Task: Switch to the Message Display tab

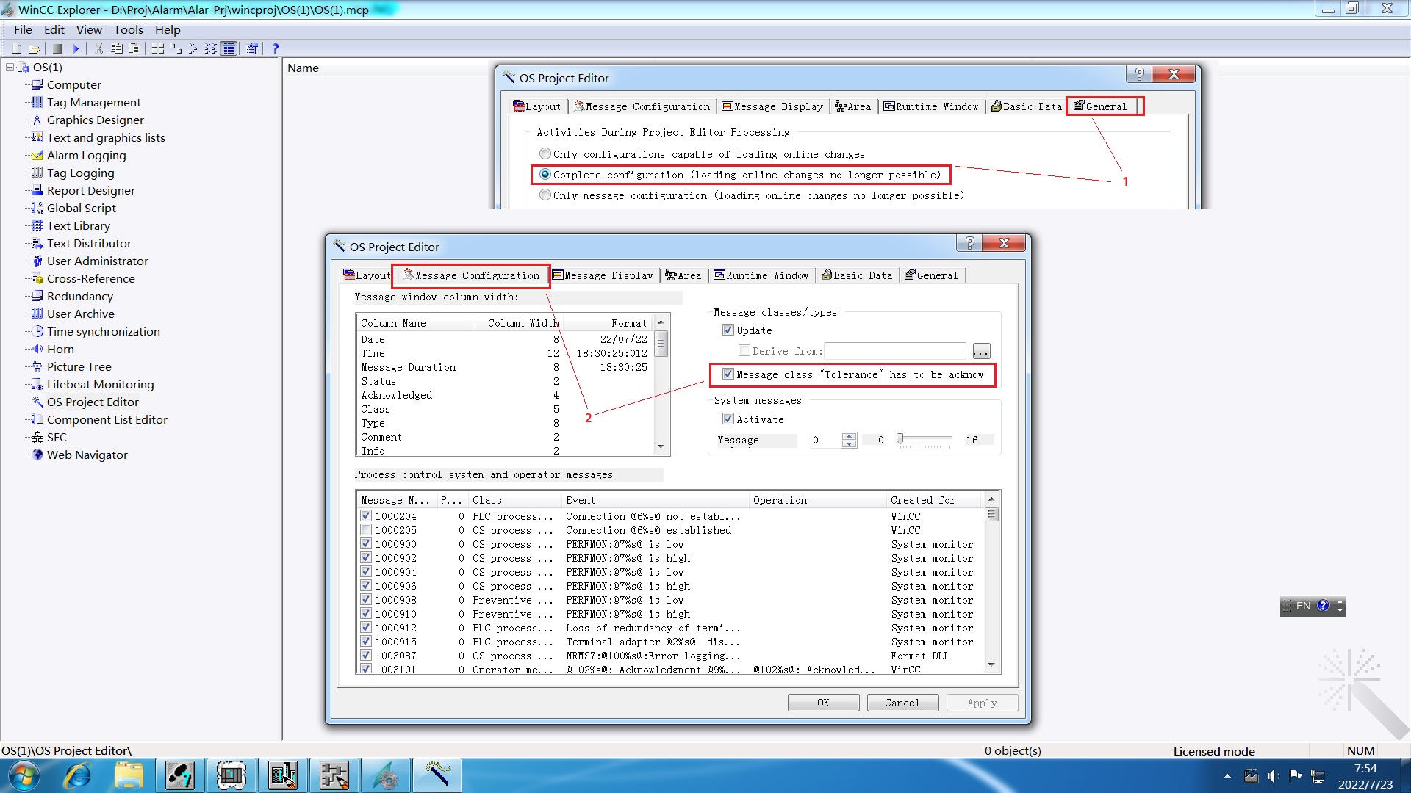Action: [603, 275]
